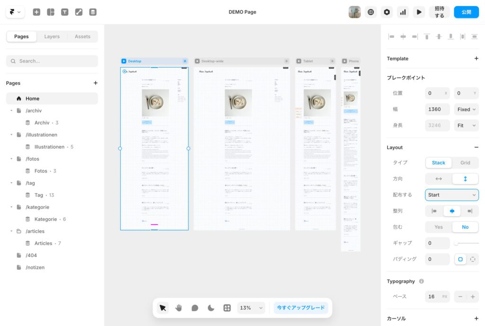Screen dimensions: 485x326
Task: Click the 今すぐアップグレード upgrade button
Action: pyautogui.click(x=301, y=308)
